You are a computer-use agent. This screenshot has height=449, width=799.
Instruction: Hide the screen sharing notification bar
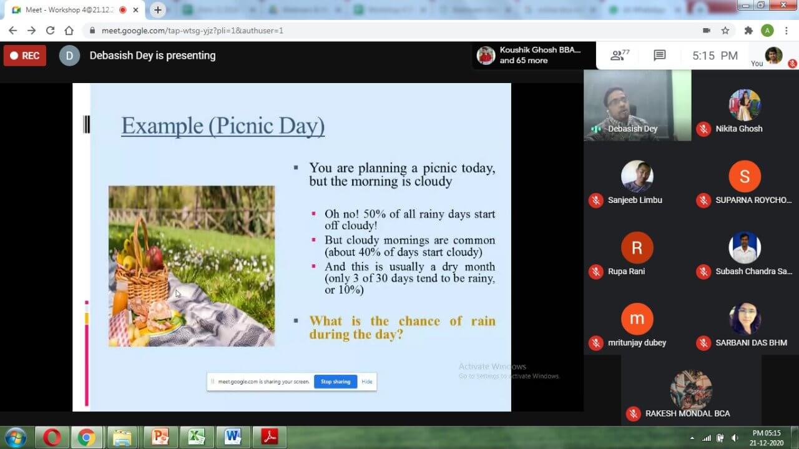[367, 382]
